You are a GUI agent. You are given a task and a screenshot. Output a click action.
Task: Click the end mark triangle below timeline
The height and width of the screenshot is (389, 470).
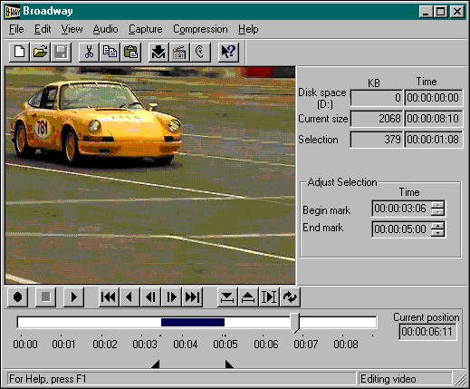pos(229,364)
